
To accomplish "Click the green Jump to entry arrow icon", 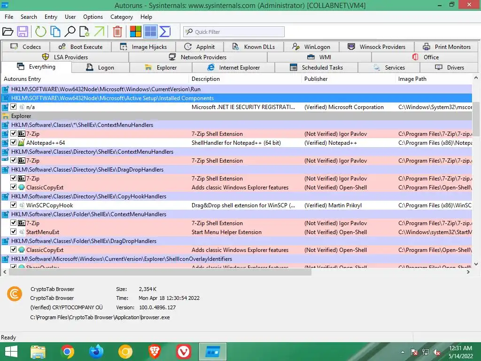I will click(x=99, y=31).
